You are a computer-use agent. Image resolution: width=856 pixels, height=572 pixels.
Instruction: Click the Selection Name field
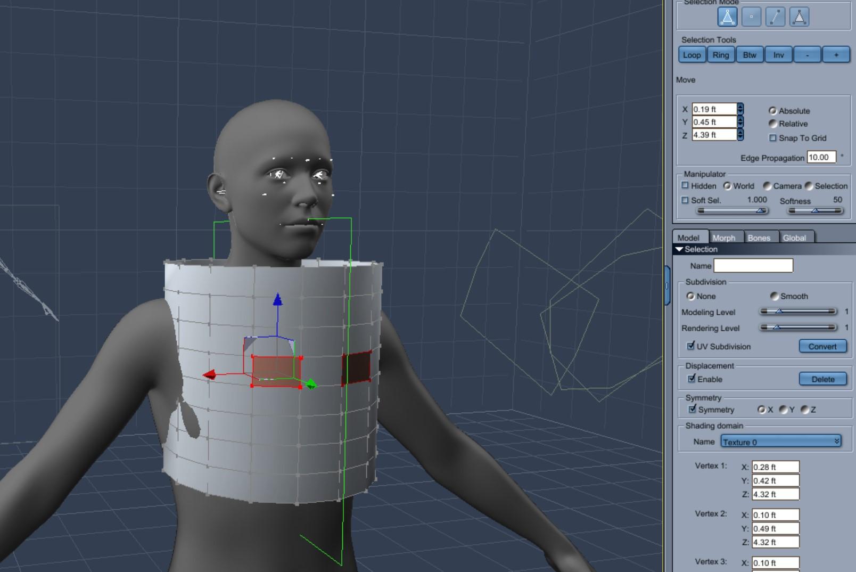tap(753, 265)
